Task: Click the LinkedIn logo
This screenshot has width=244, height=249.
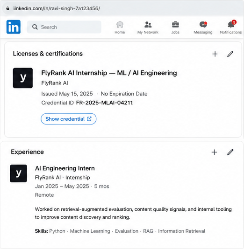Action: (14, 27)
